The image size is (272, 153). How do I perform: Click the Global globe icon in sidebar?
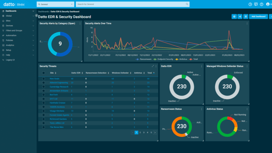point(3,16)
